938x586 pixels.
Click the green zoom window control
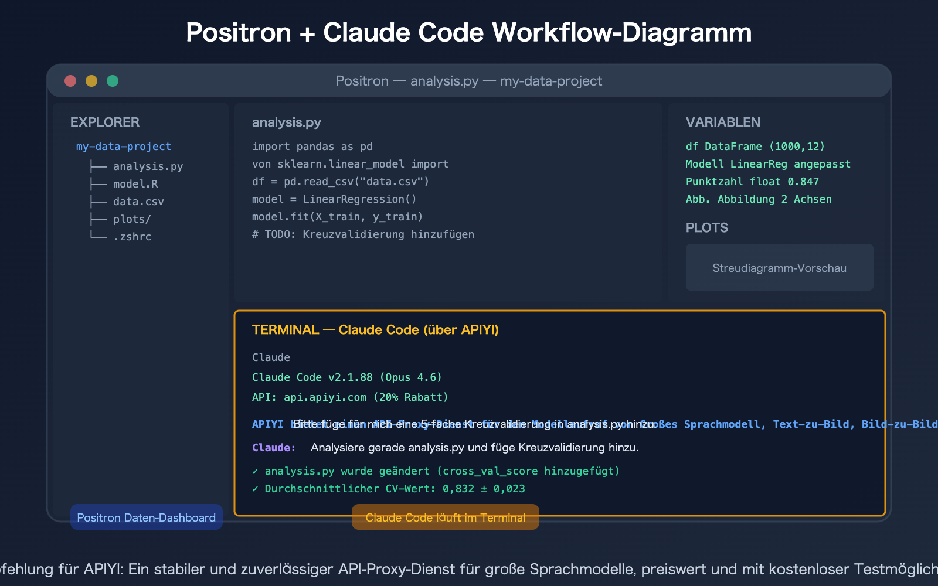113,80
